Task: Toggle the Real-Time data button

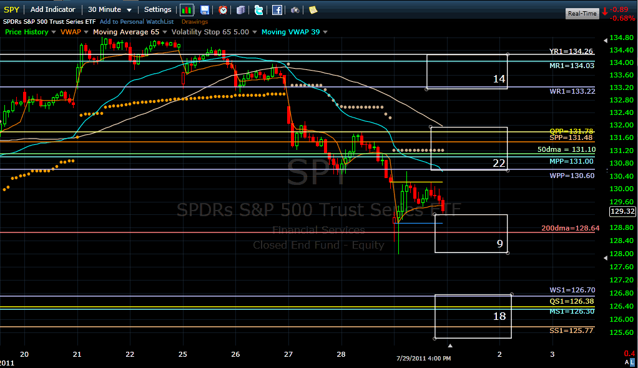Action: (x=582, y=14)
